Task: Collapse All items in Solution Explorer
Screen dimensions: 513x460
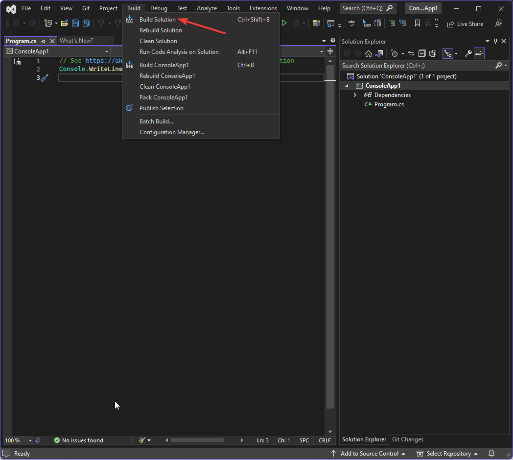Action: (x=421, y=53)
